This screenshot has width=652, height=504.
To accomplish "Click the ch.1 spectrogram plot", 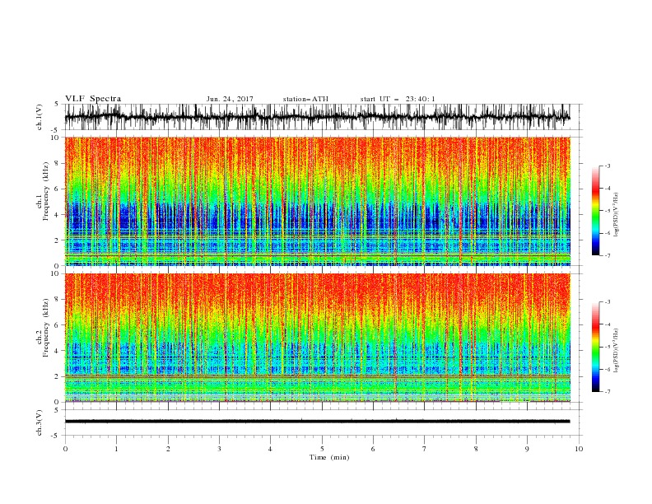I will point(317,201).
